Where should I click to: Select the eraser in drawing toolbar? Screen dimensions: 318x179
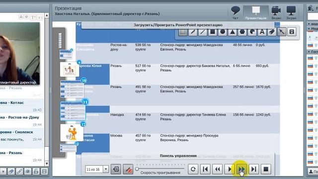pyautogui.click(x=272, y=32)
